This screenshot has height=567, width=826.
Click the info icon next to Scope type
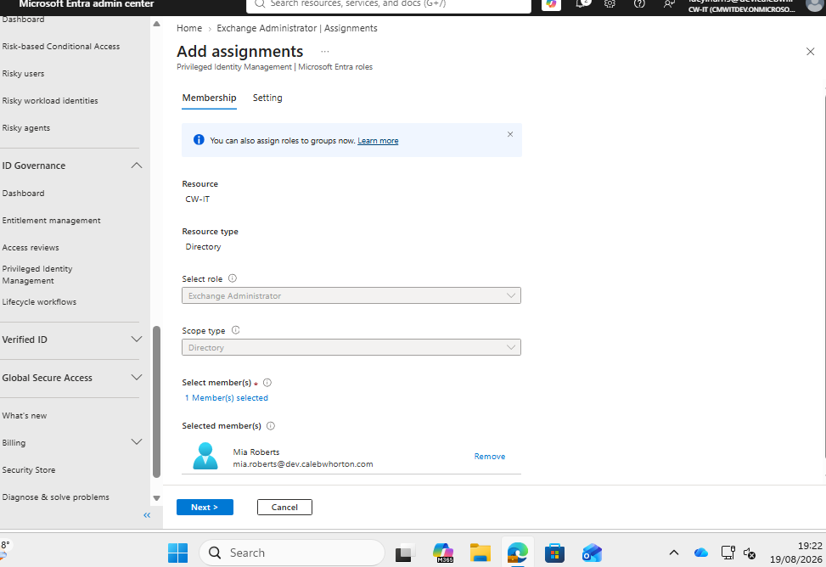click(235, 330)
